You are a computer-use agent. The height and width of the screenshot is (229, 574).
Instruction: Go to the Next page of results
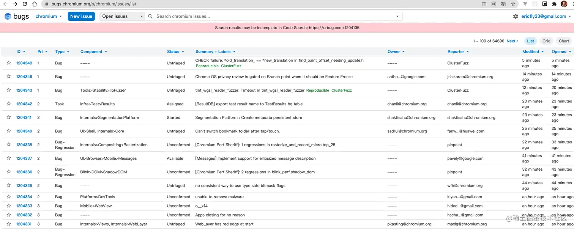point(512,41)
